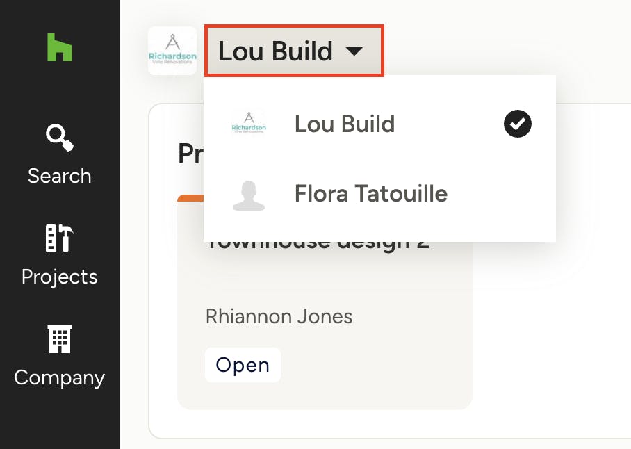Screen dimensions: 631x449
Task: Click the checkmark next to Lou Build
Action: point(517,124)
